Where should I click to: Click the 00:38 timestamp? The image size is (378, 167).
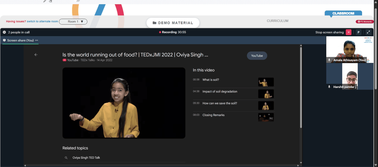point(196,80)
